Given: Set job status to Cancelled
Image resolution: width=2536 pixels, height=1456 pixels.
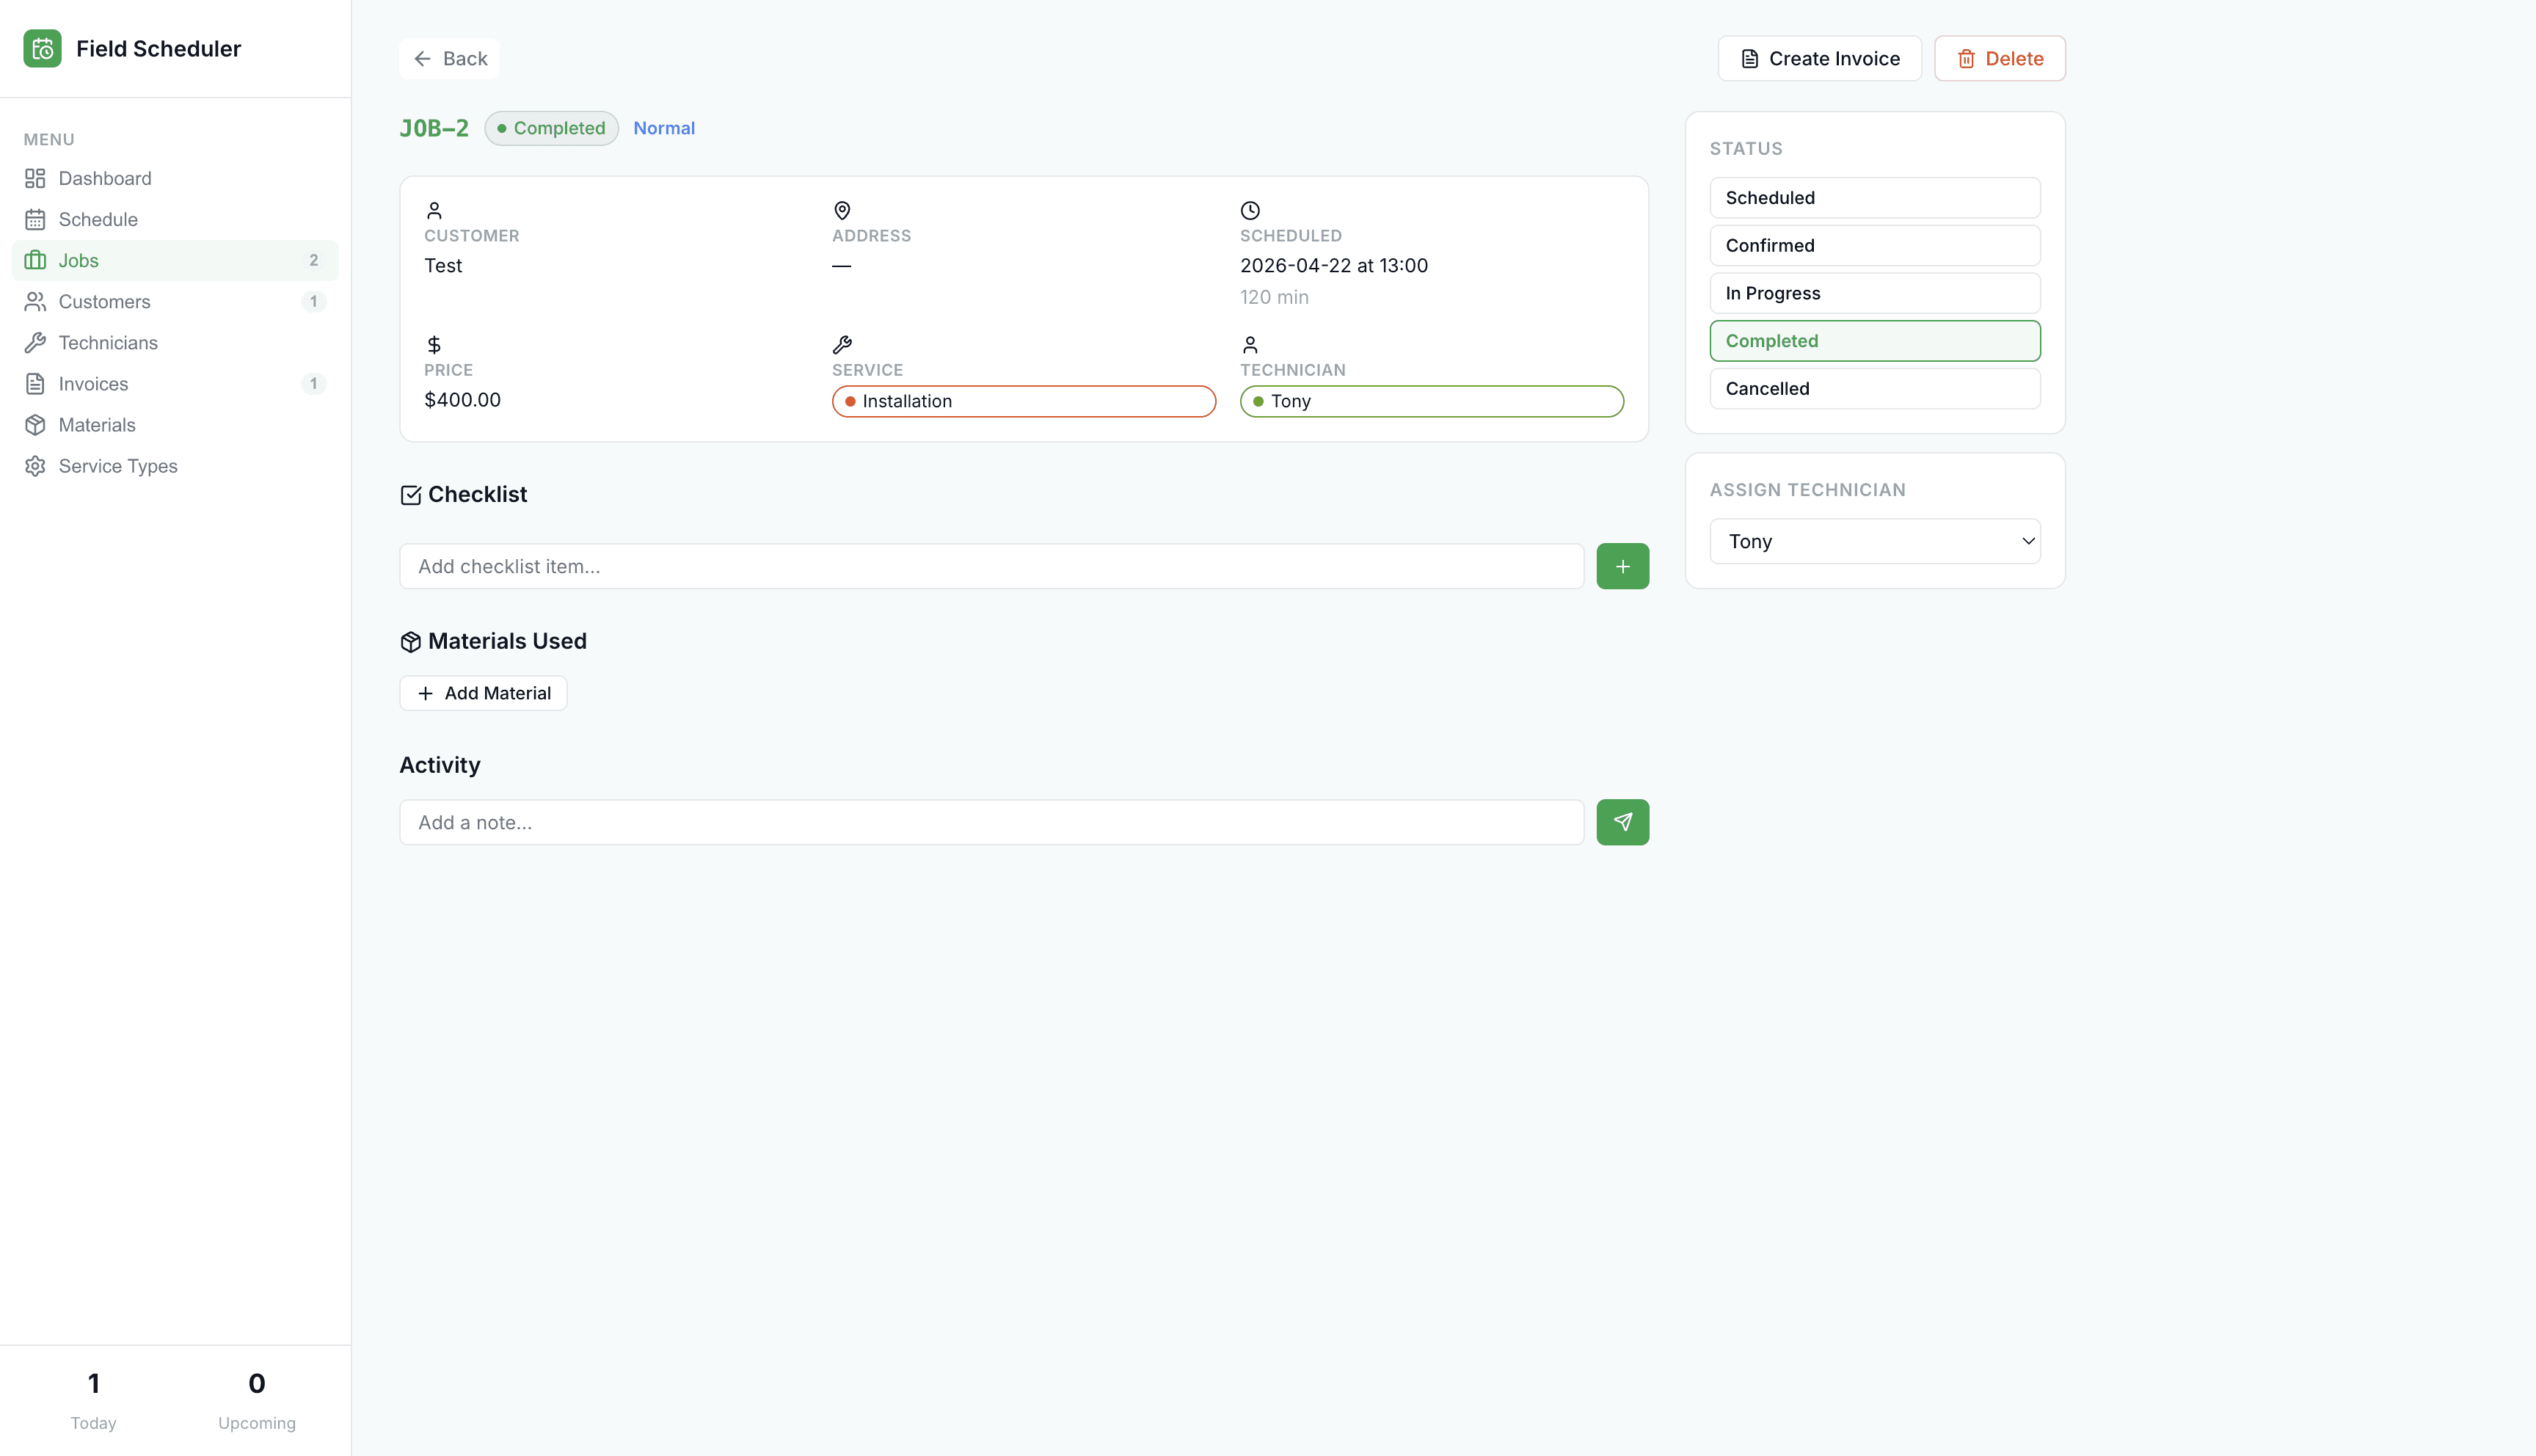Looking at the screenshot, I should click(1873, 389).
